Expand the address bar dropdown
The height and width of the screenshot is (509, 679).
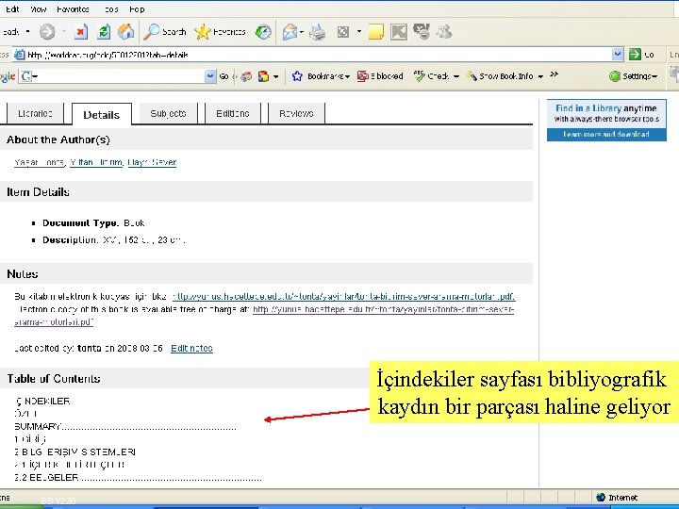618,55
